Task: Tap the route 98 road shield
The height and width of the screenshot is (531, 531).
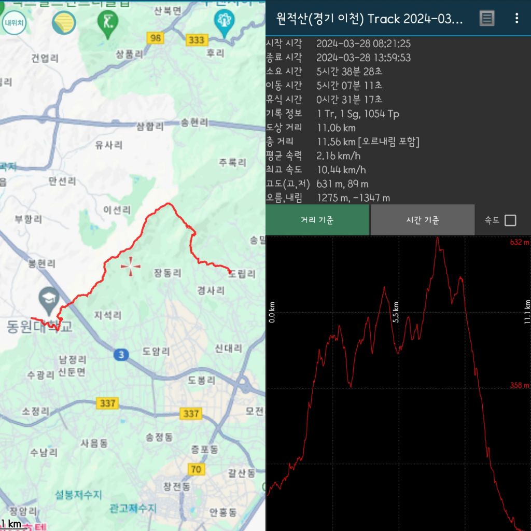Action: pyautogui.click(x=156, y=37)
